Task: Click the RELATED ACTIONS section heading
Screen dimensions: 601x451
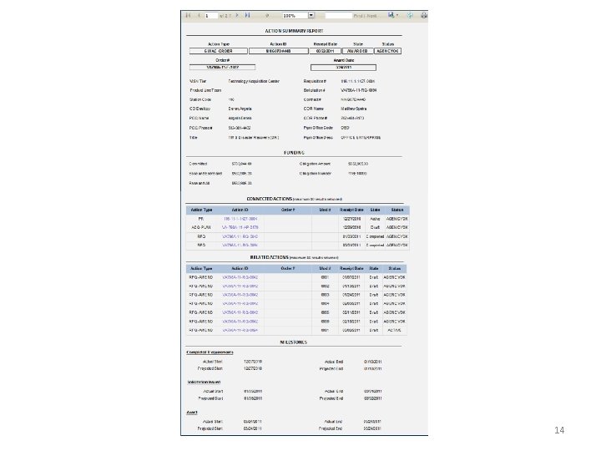Action: (x=270, y=257)
